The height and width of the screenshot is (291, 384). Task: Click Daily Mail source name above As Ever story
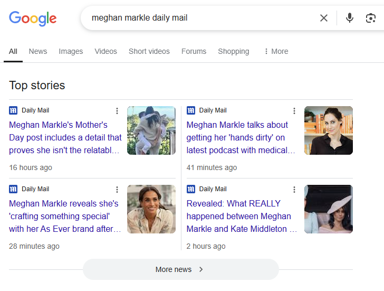click(x=35, y=189)
